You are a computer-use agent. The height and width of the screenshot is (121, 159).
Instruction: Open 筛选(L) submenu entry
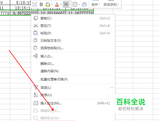(73, 88)
